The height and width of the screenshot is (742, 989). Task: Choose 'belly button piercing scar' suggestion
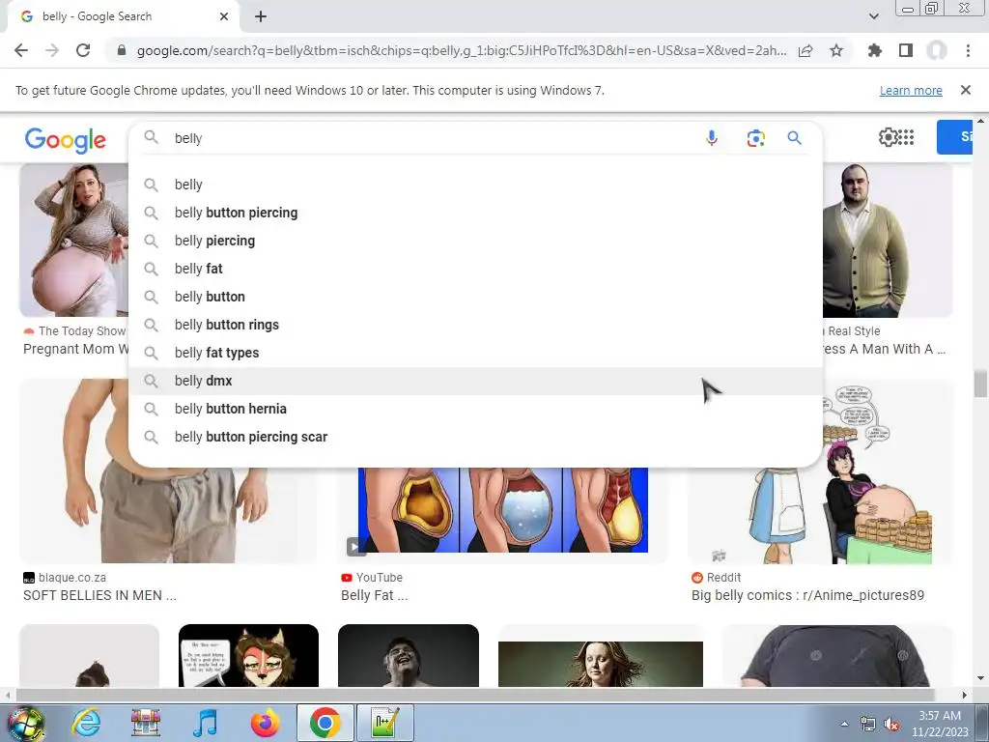[x=475, y=437]
